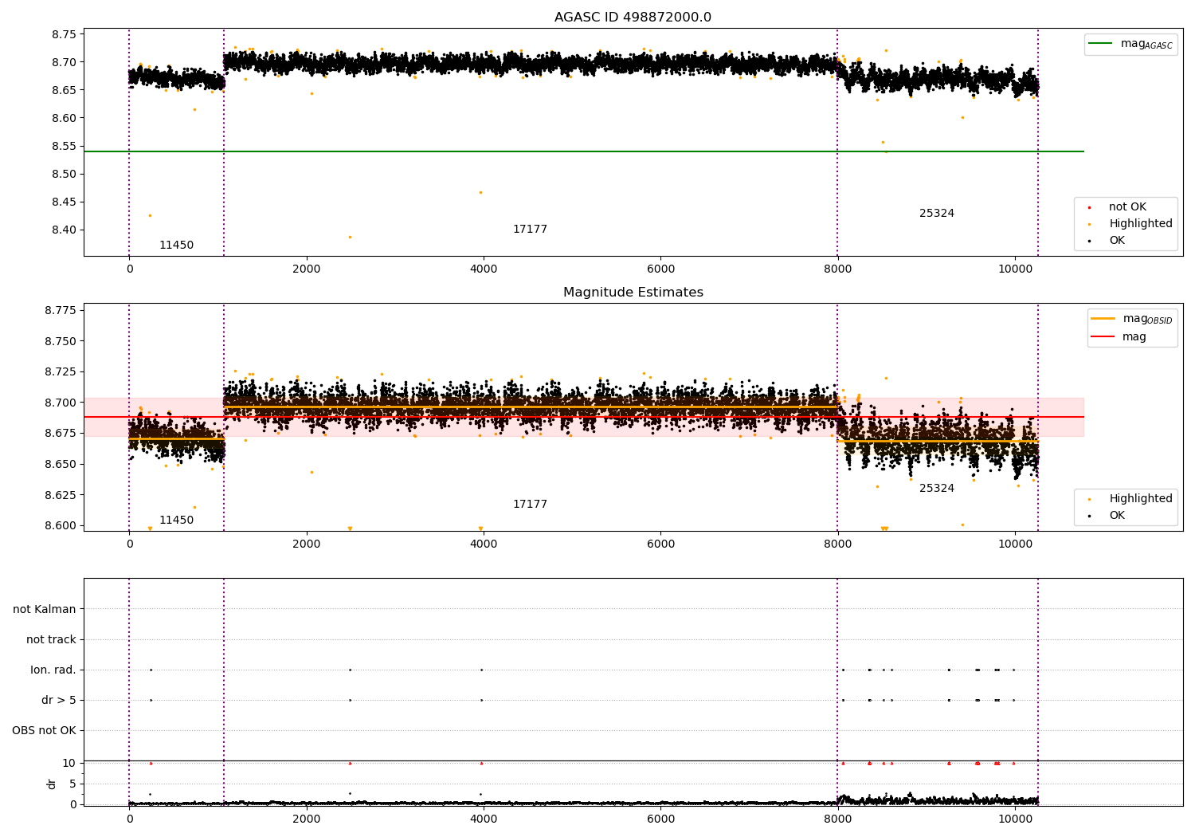
Task: Click the y-axis tick label "8.650"
Action: pyautogui.click(x=61, y=464)
